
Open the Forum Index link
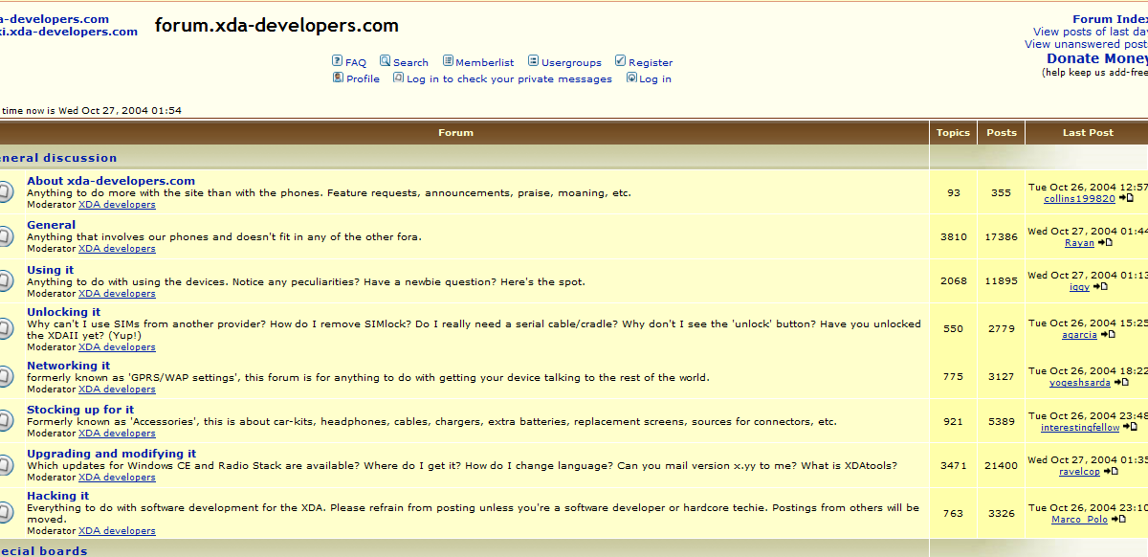click(1110, 19)
